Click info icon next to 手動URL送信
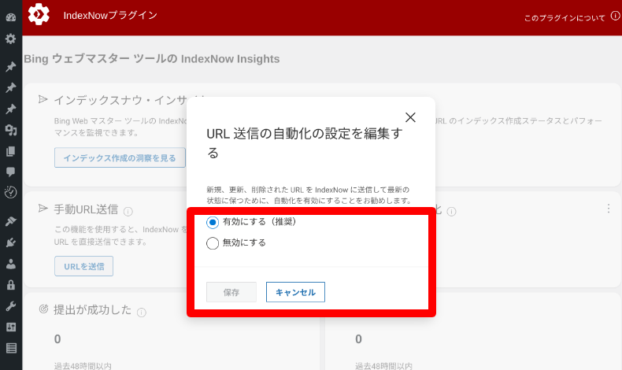622x370 pixels. (x=128, y=212)
